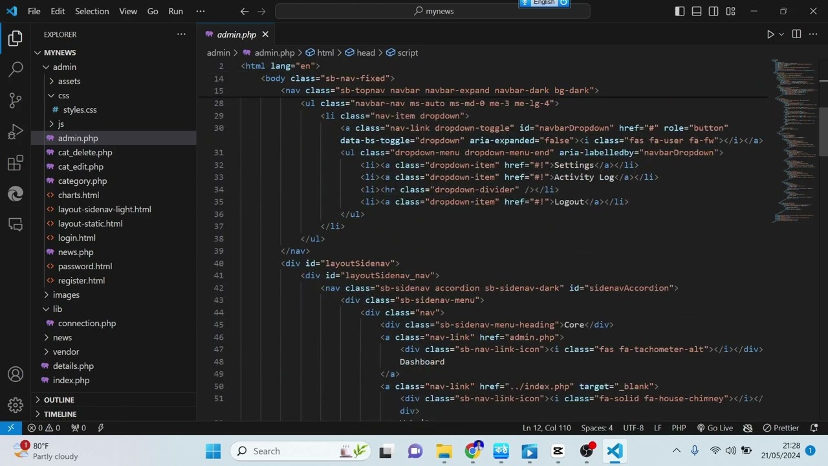Click the Run file play button
This screenshot has width=828, height=466.
coord(770,34)
